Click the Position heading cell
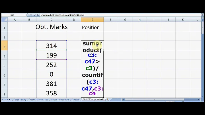This screenshot has width=205, height=115. [x=92, y=27]
